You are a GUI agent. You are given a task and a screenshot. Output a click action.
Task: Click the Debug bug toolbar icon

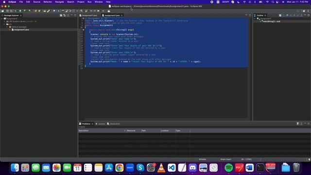tap(16, 11)
